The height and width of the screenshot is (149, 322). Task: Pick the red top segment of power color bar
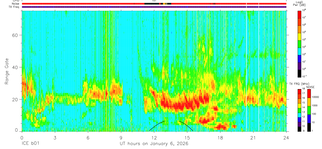299,14
